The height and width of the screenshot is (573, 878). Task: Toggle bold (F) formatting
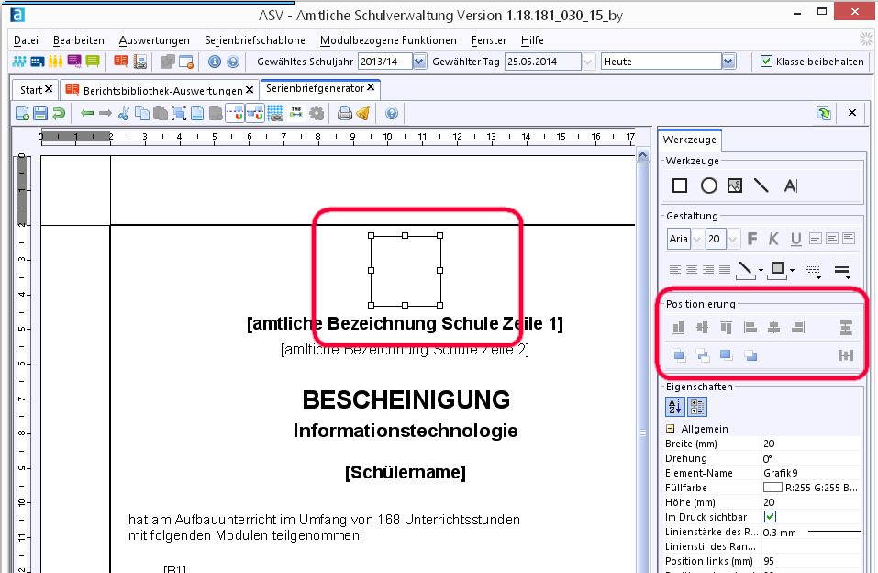752,239
